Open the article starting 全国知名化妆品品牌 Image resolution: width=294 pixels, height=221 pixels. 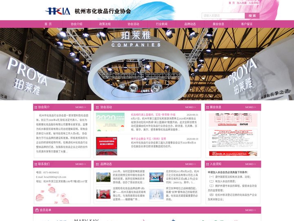(129, 194)
